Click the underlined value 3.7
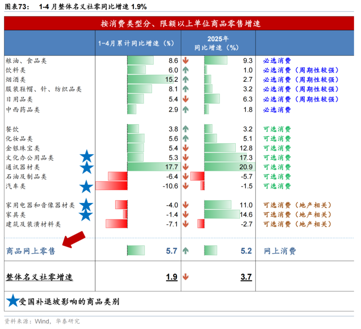361x329 pixels. tap(246, 277)
